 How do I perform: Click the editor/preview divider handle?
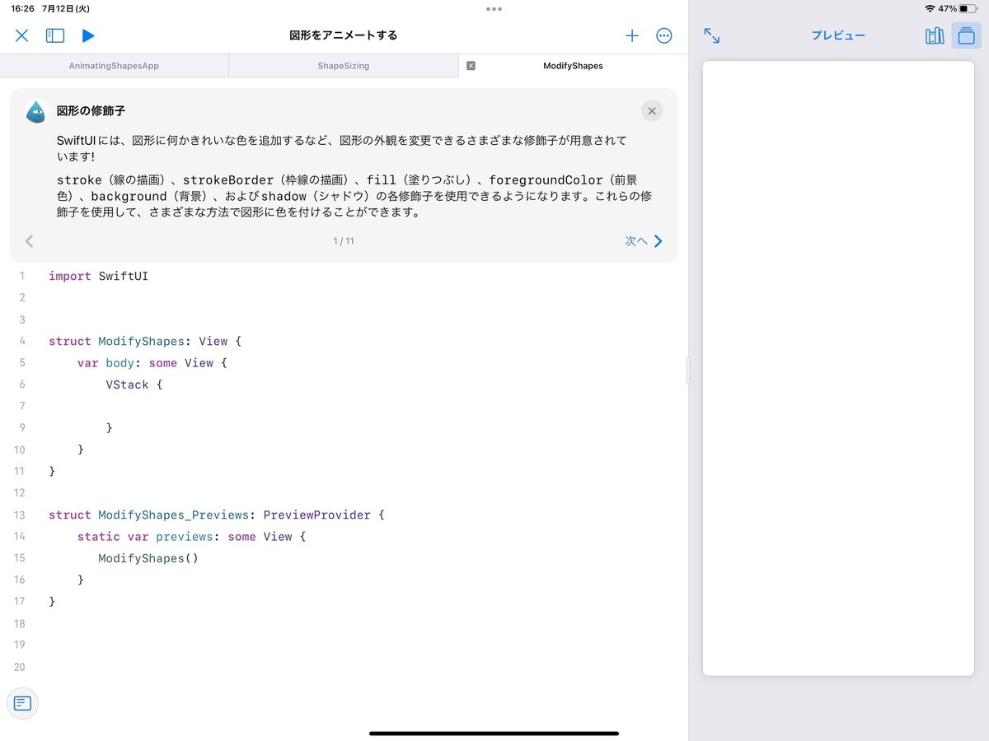click(688, 370)
